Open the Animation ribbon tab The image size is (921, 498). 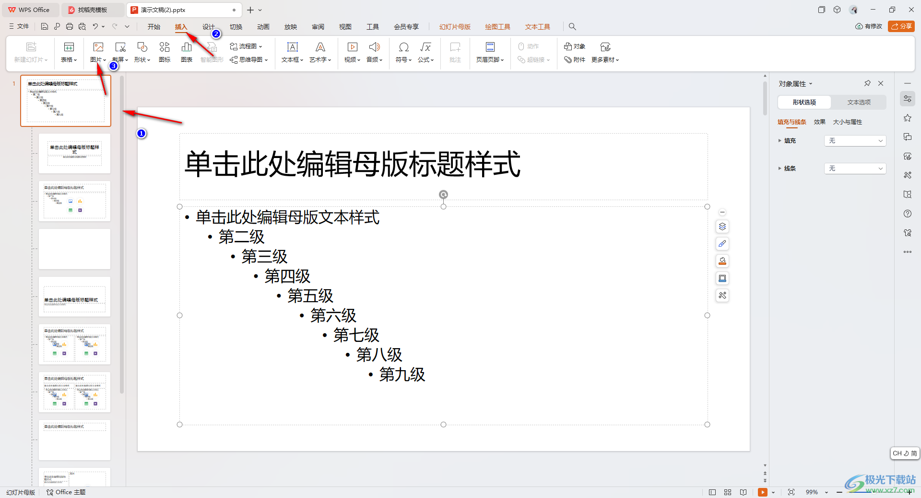click(263, 27)
